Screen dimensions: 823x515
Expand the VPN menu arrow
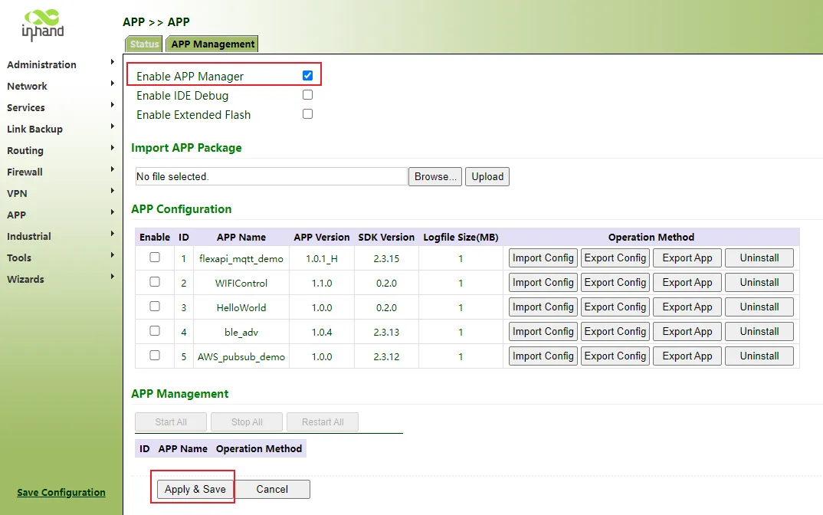click(x=113, y=191)
